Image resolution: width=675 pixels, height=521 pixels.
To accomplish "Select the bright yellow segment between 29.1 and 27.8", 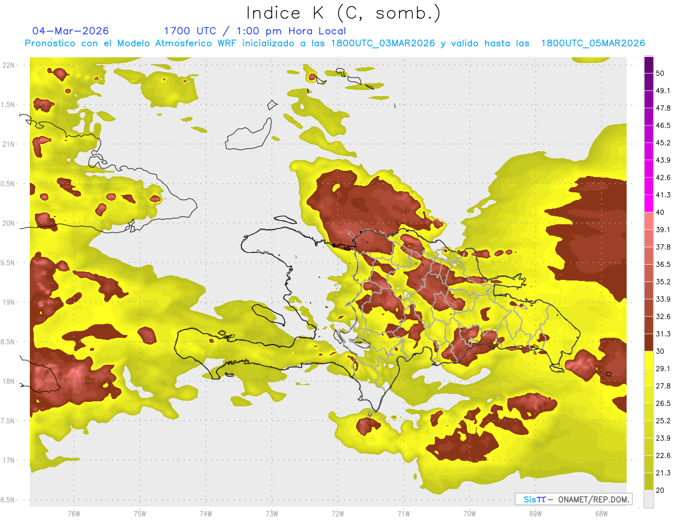I will tap(649, 377).
